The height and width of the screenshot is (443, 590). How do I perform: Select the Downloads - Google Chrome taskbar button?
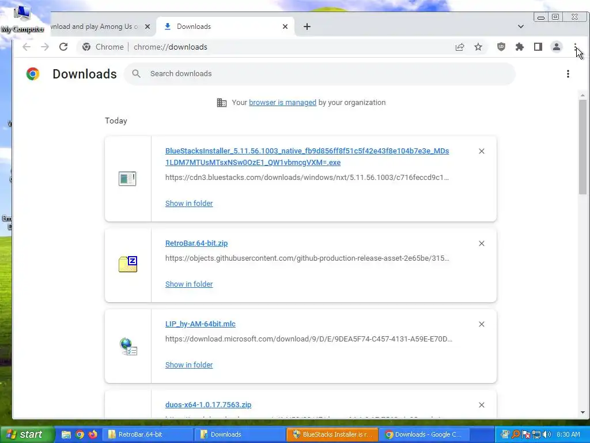(x=424, y=434)
